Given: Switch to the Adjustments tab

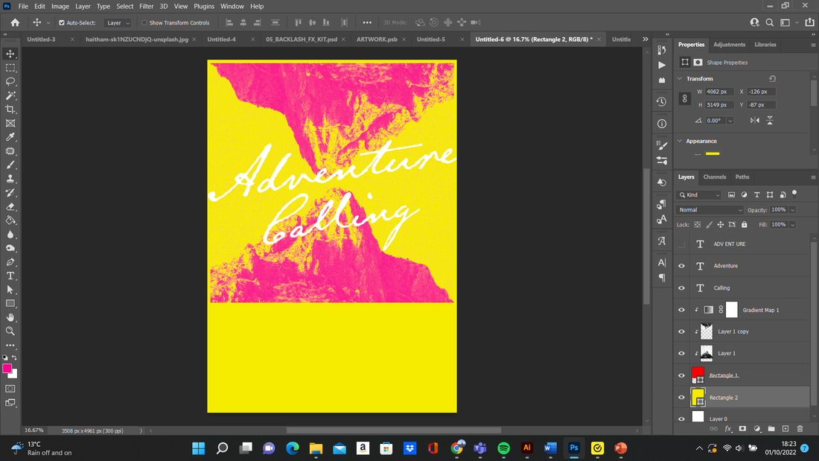Looking at the screenshot, I should tap(729, 45).
